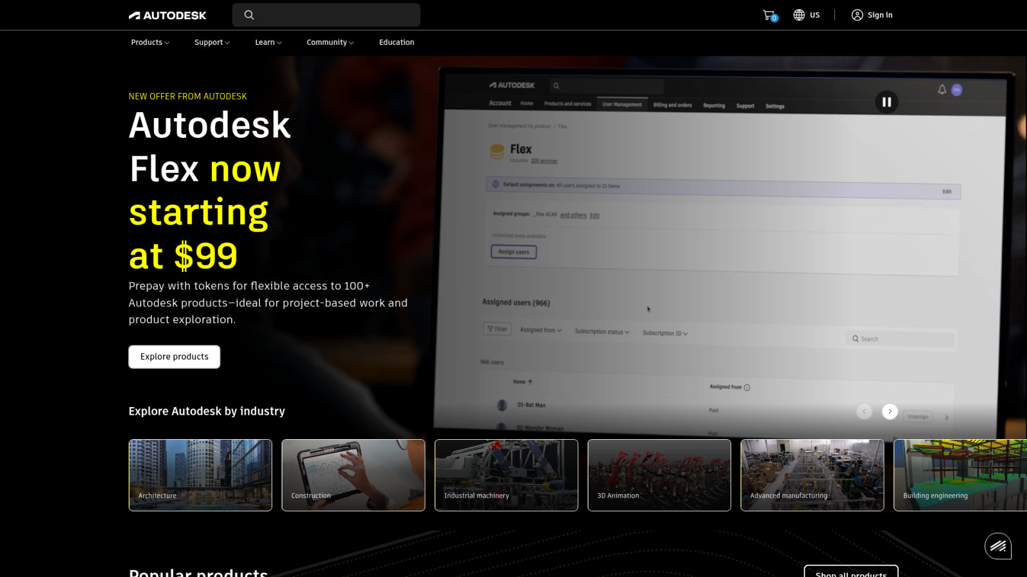Viewport: 1027px width, 577px height.
Task: Click the Explore products button
Action: coord(175,357)
